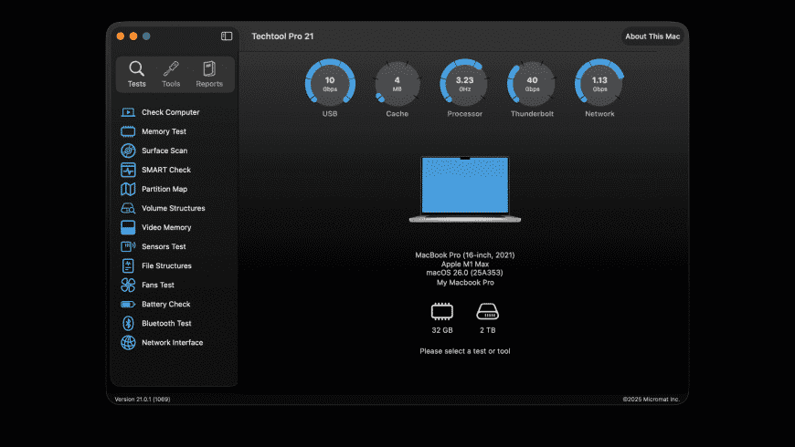Viewport: 795px width, 447px height.
Task: Select Memory Test label
Action: (x=164, y=131)
